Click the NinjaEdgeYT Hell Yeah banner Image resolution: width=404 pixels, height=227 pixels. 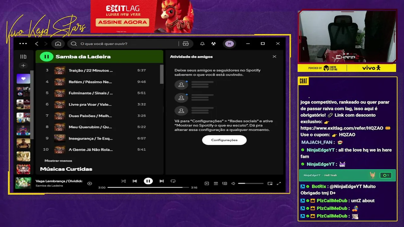347,175
